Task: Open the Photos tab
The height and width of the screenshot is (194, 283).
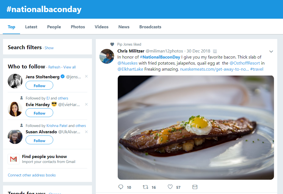Action: 78,27
